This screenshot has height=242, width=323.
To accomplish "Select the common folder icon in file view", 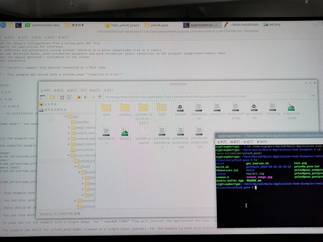I will click(125, 107).
